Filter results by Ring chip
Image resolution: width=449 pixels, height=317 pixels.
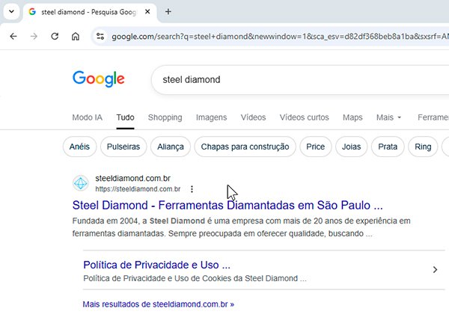pyautogui.click(x=423, y=147)
